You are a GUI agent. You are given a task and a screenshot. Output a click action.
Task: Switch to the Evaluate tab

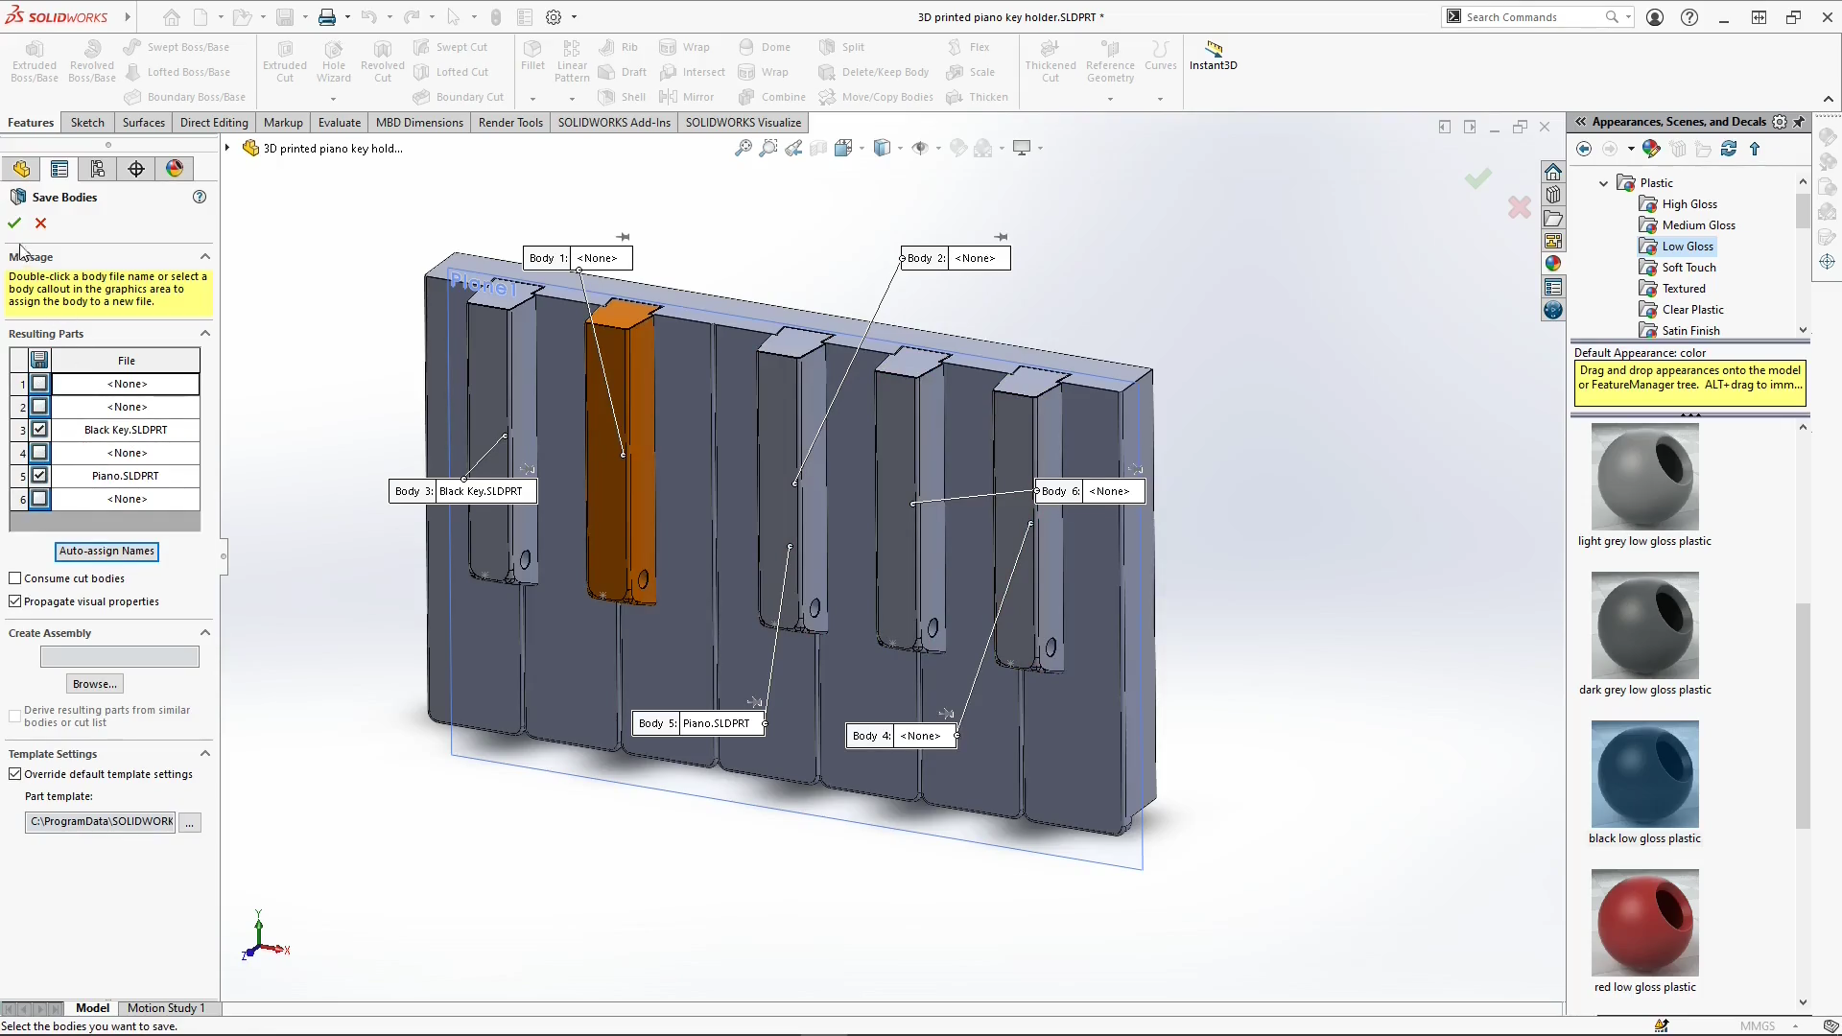pyautogui.click(x=339, y=122)
